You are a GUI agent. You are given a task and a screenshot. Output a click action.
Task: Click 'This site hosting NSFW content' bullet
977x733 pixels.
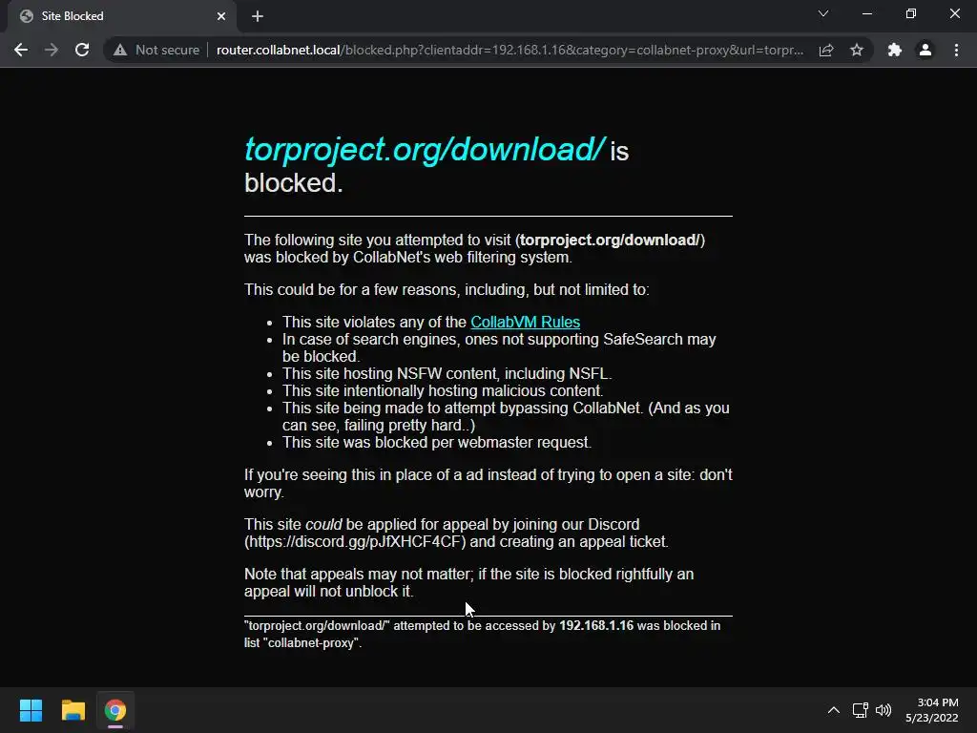coord(447,373)
